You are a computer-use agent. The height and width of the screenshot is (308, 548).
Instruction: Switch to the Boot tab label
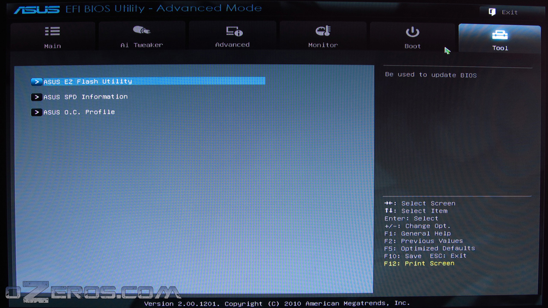click(x=413, y=46)
